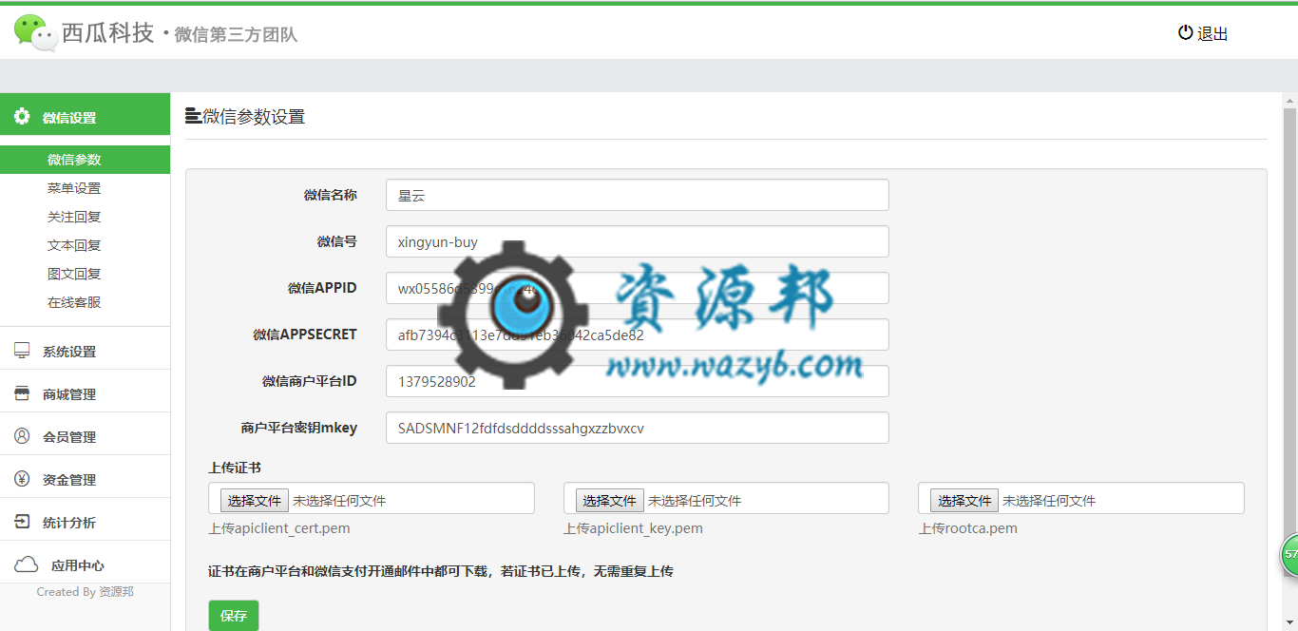The image size is (1298, 631).
Task: Click the Created By 资源邦 footer text
Action: click(86, 591)
